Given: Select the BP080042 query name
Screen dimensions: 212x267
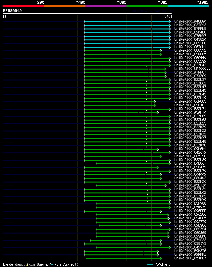Looking at the screenshot, I should tap(13, 11).
